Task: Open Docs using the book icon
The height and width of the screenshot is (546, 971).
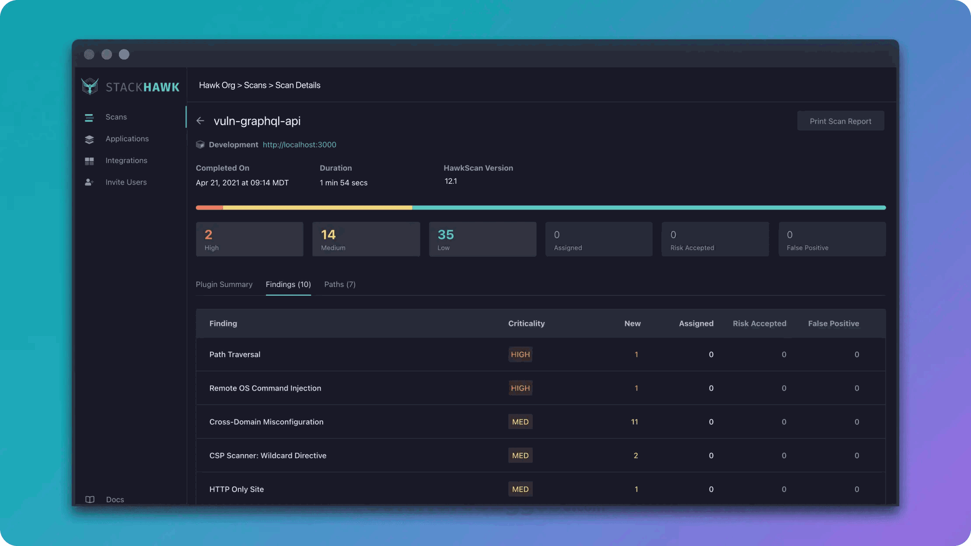Action: pos(90,499)
